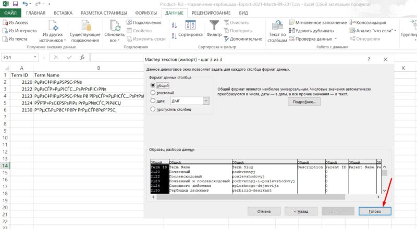This screenshot has height=229, width=417.
Task: Select the текстовый format radio button
Action: (x=153, y=93)
